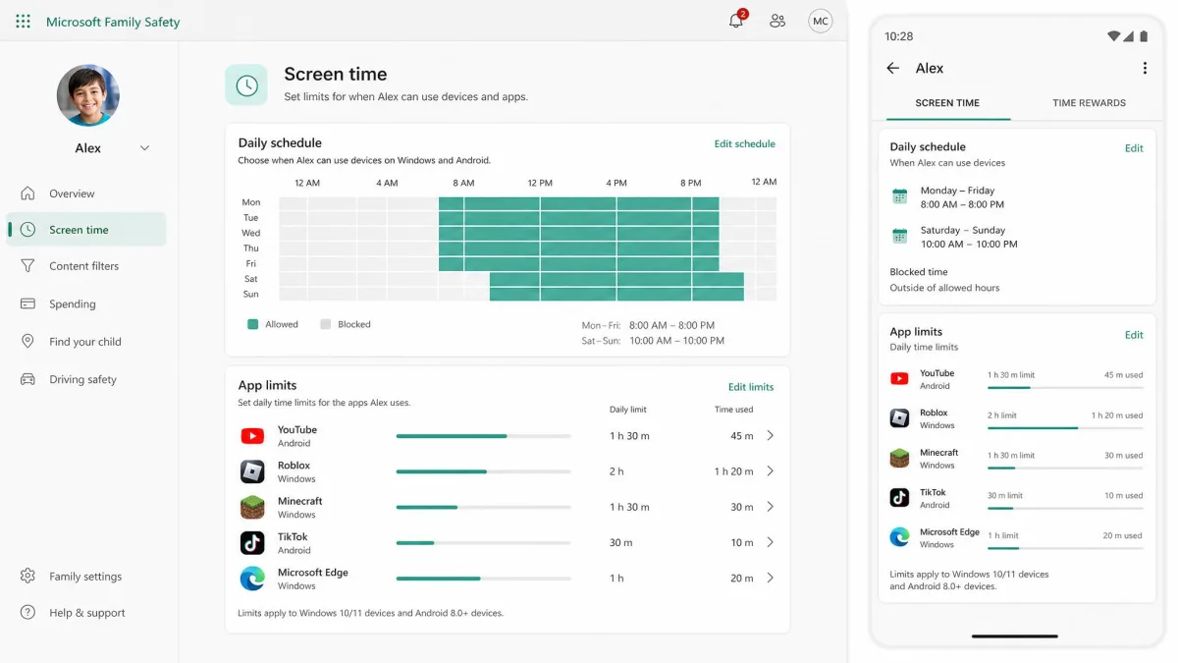
Task: Open Spending in sidebar
Action: click(86, 304)
